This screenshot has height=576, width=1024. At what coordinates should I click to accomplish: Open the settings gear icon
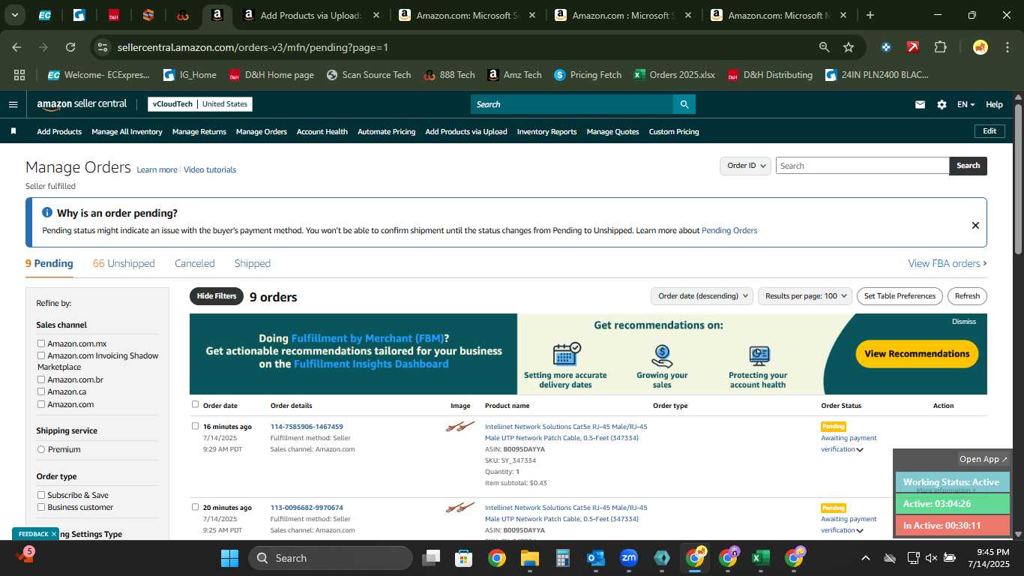(x=942, y=104)
